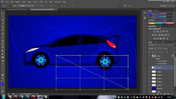Viewport: 176px width, 99px height.
Task: Commit the warp transform with checkmark
Action: [130, 6]
